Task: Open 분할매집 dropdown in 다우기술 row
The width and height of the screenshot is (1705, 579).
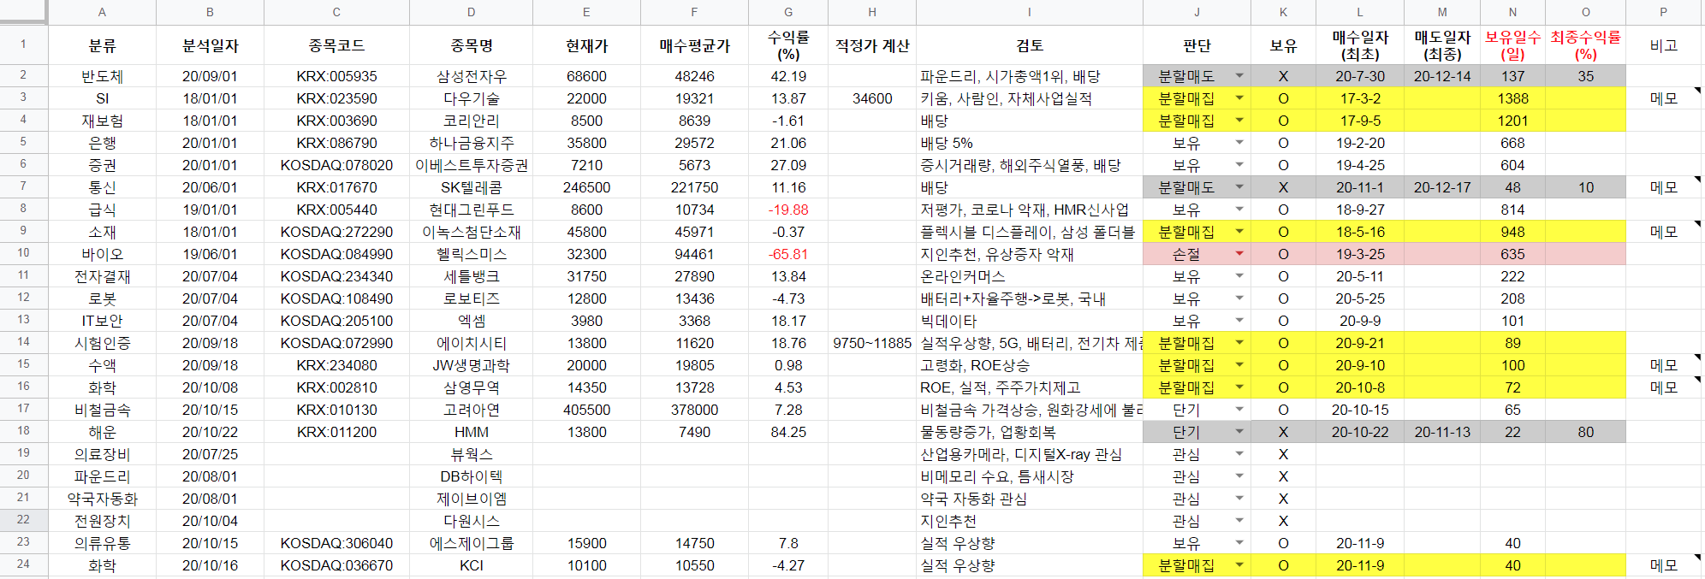Action: (x=1239, y=98)
